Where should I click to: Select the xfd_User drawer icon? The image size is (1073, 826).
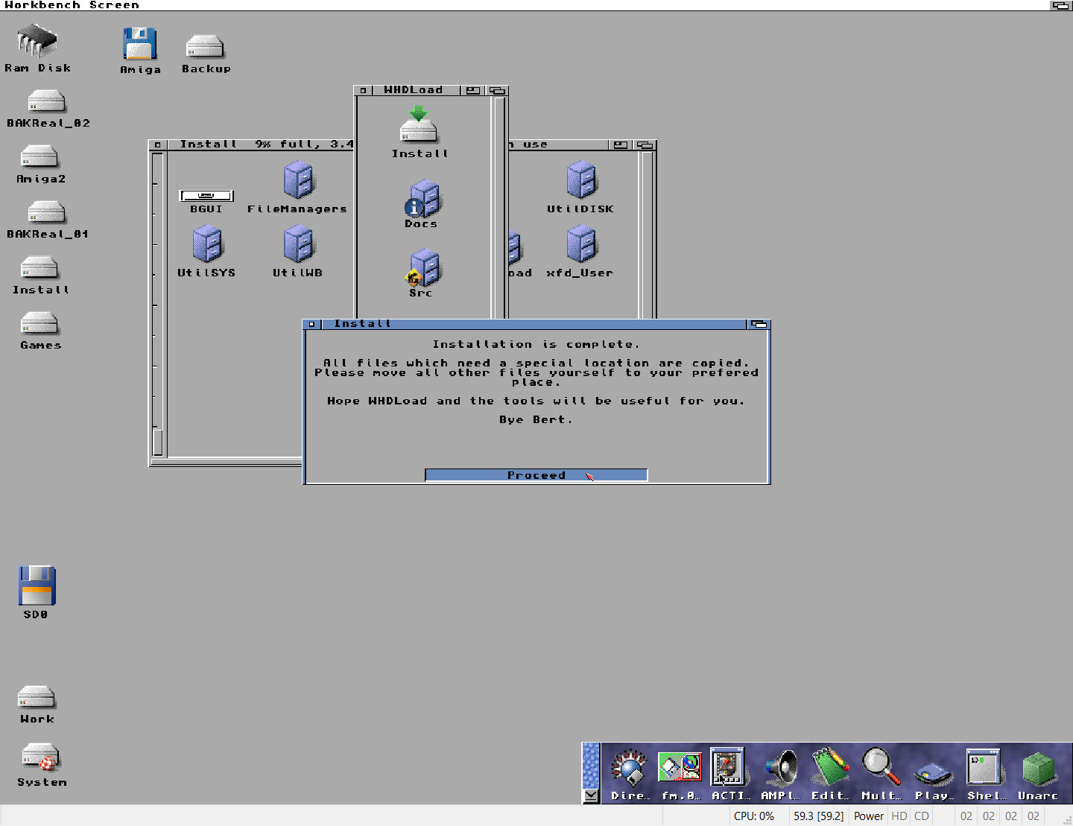click(x=580, y=252)
